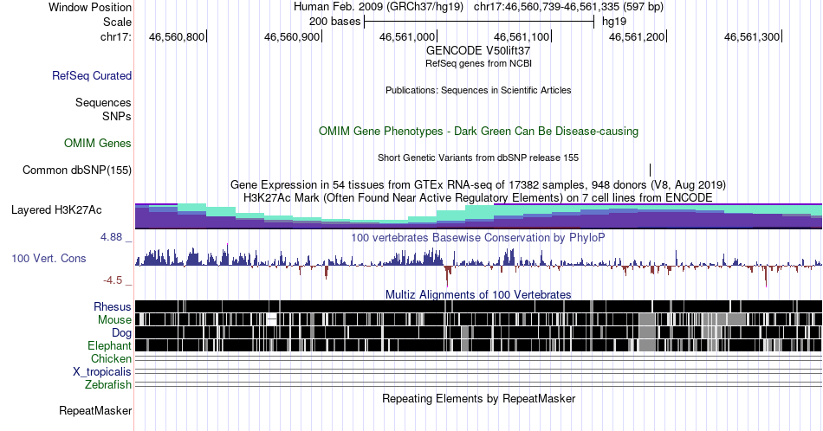Select the Mouse alignment row label

pos(114,320)
